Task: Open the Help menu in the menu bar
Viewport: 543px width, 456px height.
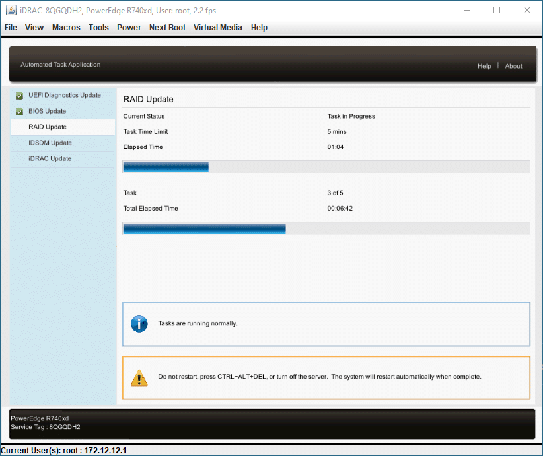Action: (x=259, y=28)
